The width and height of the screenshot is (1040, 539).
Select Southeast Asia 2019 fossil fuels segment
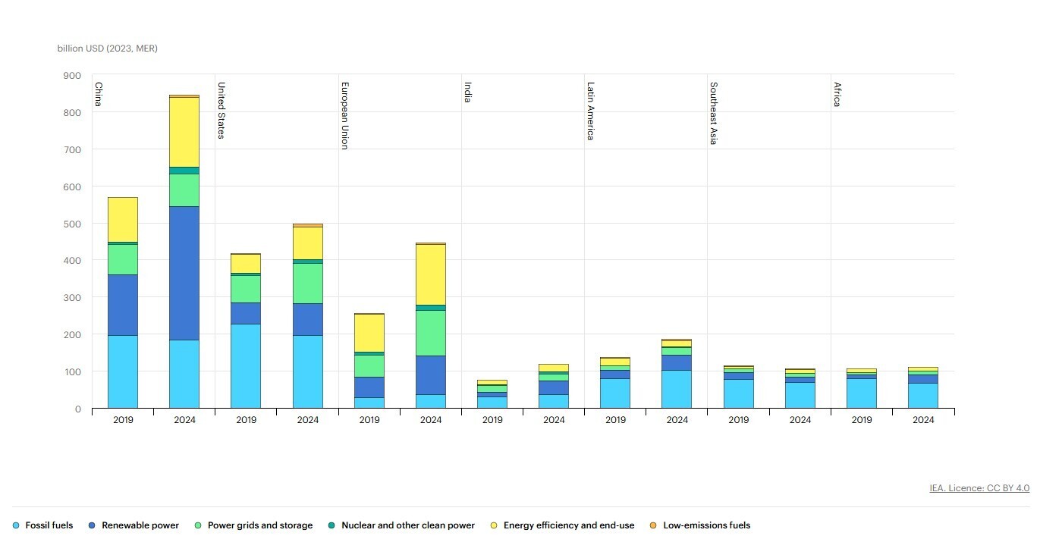point(739,393)
